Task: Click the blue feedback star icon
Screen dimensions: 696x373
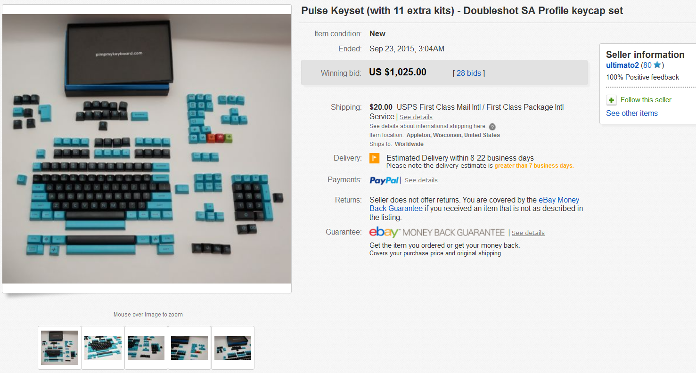Action: point(657,65)
